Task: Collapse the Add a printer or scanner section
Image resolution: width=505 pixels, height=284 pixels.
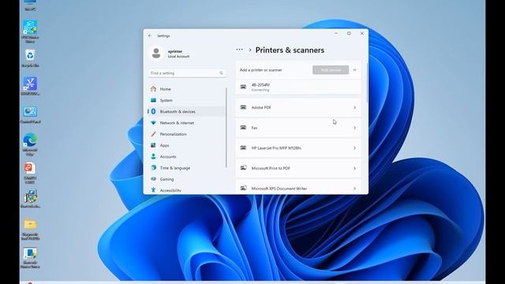Action: 354,70
